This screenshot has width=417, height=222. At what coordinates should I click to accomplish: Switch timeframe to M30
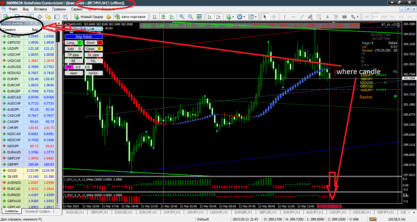point(384,16)
